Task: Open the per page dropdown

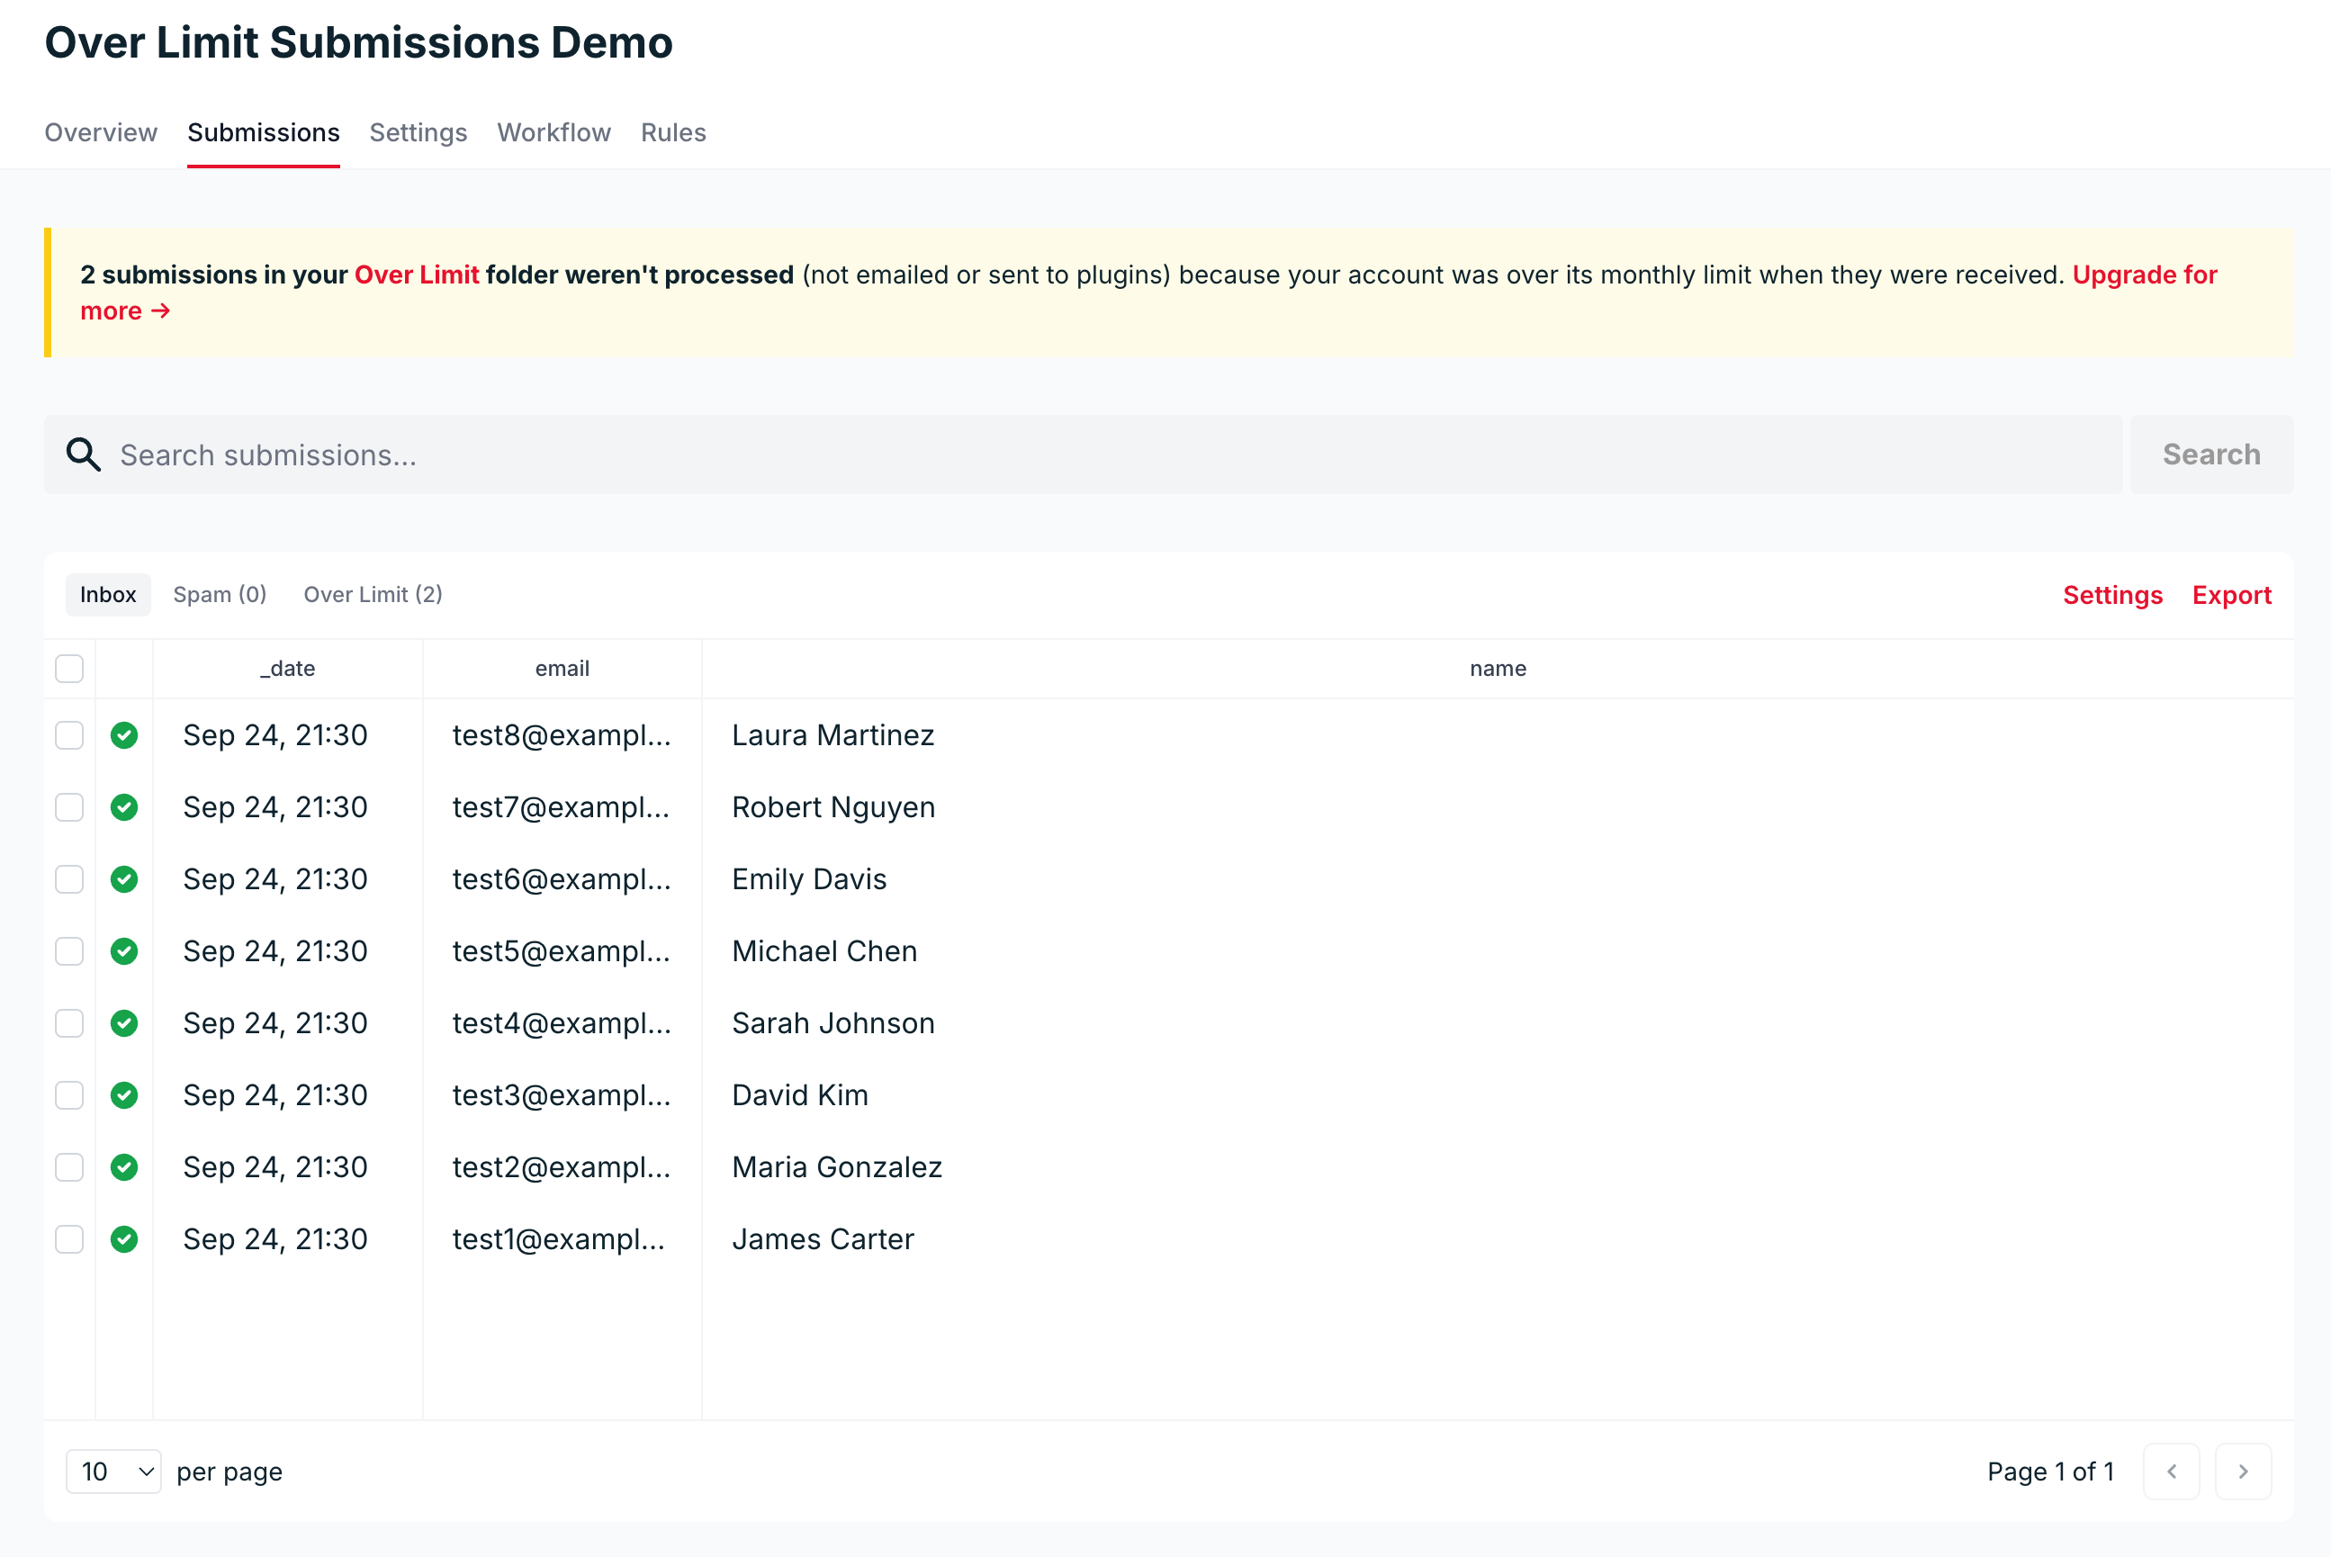Action: [113, 1471]
